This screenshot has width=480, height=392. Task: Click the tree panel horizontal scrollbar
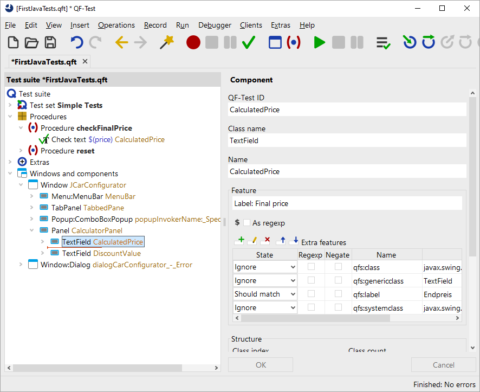click(x=98, y=368)
